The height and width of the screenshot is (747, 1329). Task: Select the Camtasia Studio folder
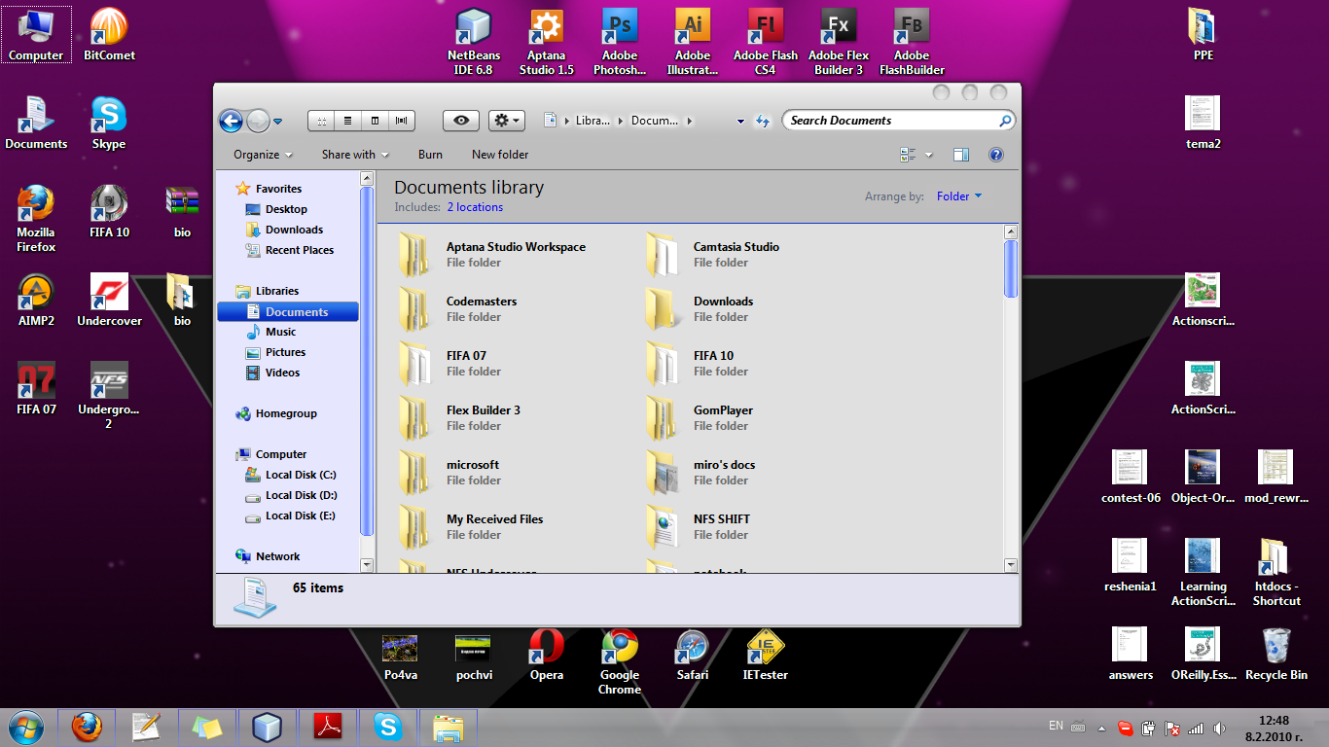pos(713,255)
